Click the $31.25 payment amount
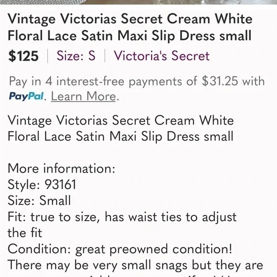Image resolution: width=277 pixels, height=277 pixels. pyautogui.click(x=220, y=81)
